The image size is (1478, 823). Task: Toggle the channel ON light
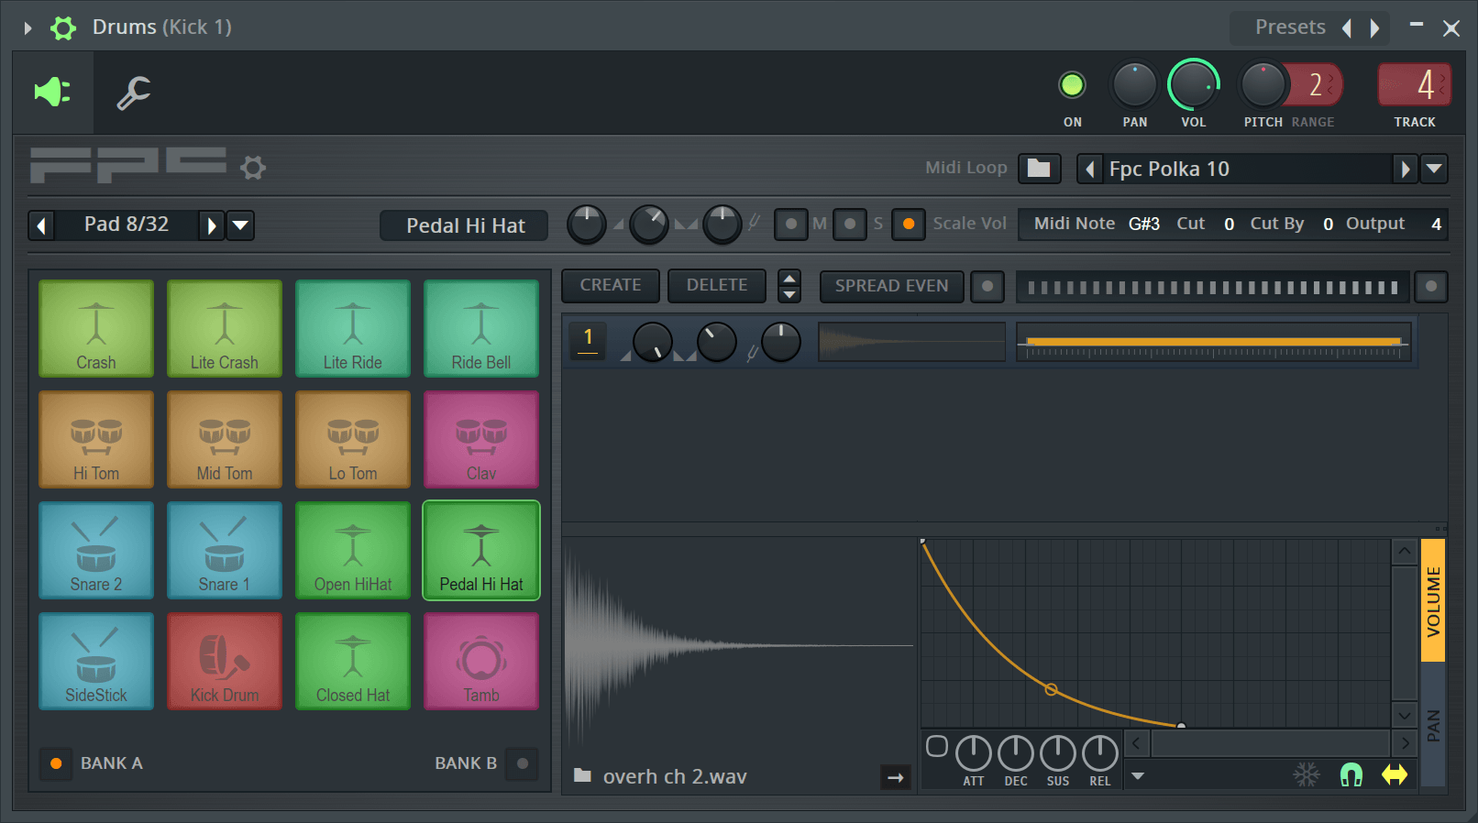(x=1072, y=85)
